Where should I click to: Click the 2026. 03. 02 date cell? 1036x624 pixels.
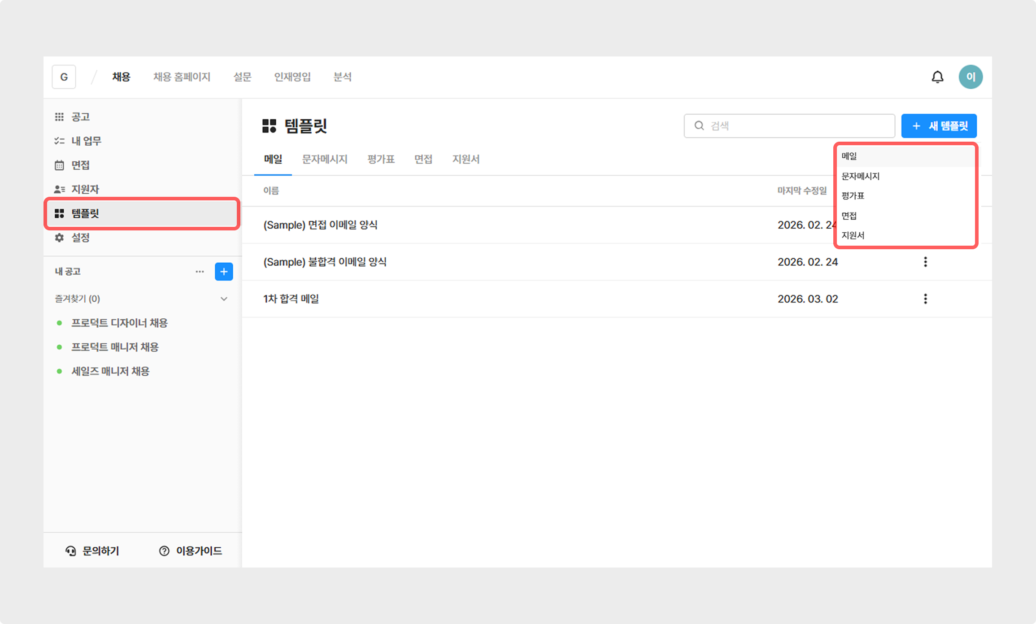click(808, 299)
